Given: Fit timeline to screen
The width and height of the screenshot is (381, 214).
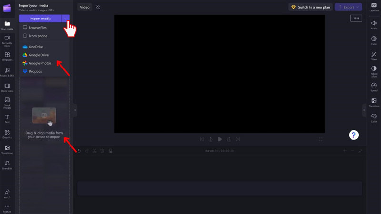Looking at the screenshot, I should coord(361,151).
